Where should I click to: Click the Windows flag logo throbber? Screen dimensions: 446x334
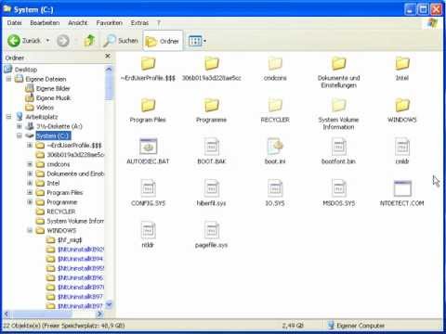point(433,23)
